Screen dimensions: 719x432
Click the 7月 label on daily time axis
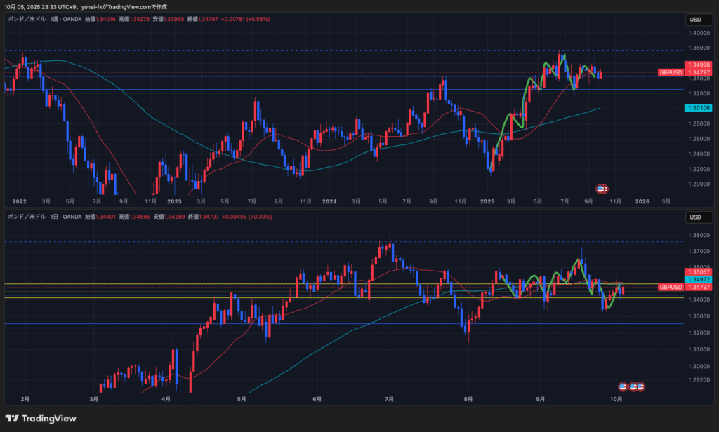pos(389,398)
